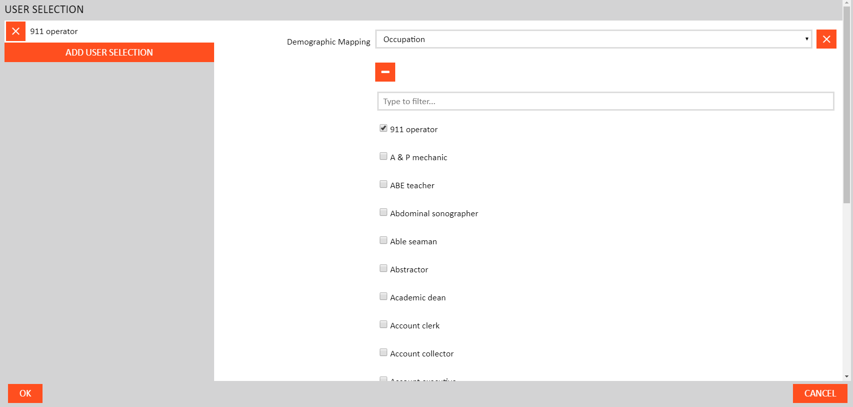Select the Able seaman checkbox

[x=383, y=240]
